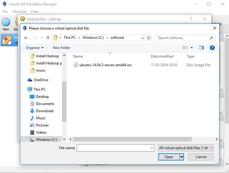
Task: Open Documents in navigation pane
Action: point(42,104)
